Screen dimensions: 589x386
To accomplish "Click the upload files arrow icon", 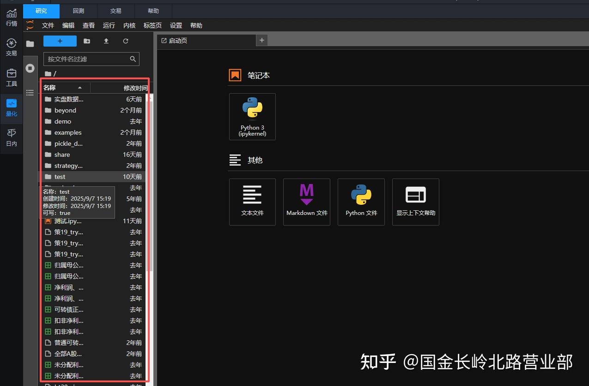I will pos(106,41).
